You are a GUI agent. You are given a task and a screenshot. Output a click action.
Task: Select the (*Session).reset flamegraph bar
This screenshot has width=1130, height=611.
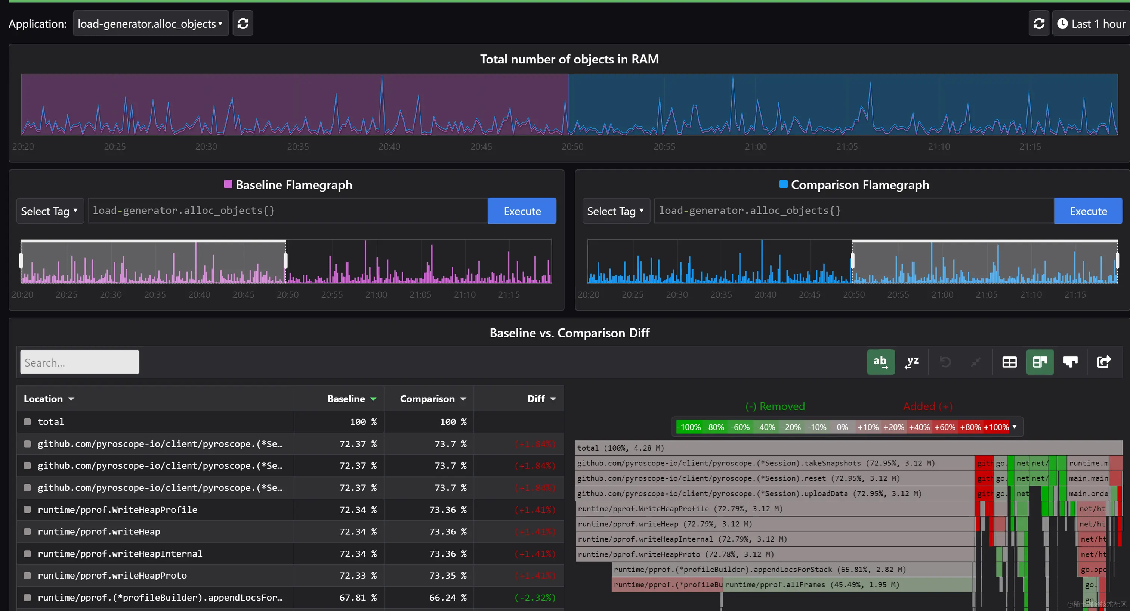pyautogui.click(x=775, y=478)
